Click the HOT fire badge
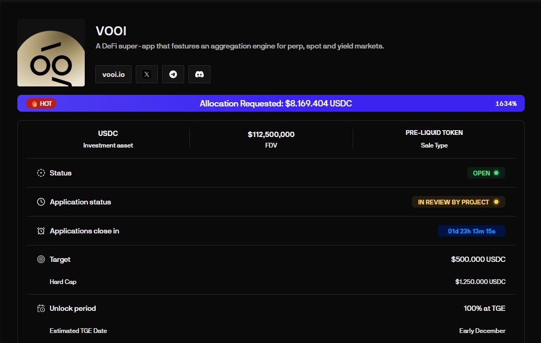 click(42, 104)
